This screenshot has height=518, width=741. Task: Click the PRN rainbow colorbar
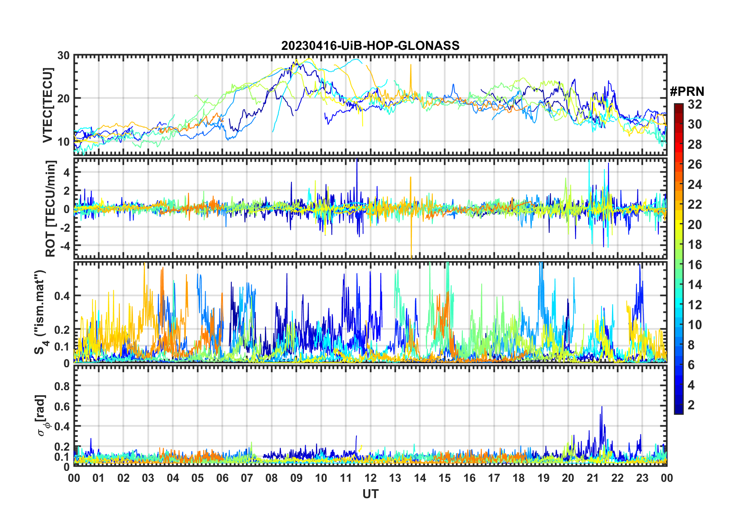(678, 259)
